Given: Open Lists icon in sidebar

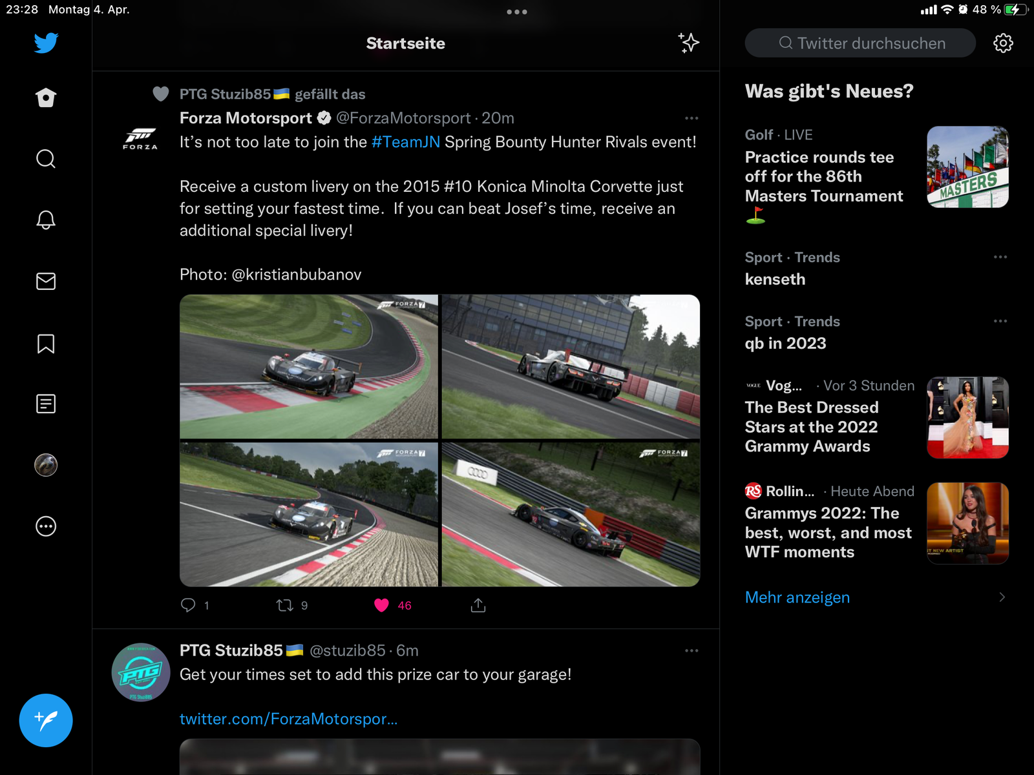Looking at the screenshot, I should [x=46, y=404].
